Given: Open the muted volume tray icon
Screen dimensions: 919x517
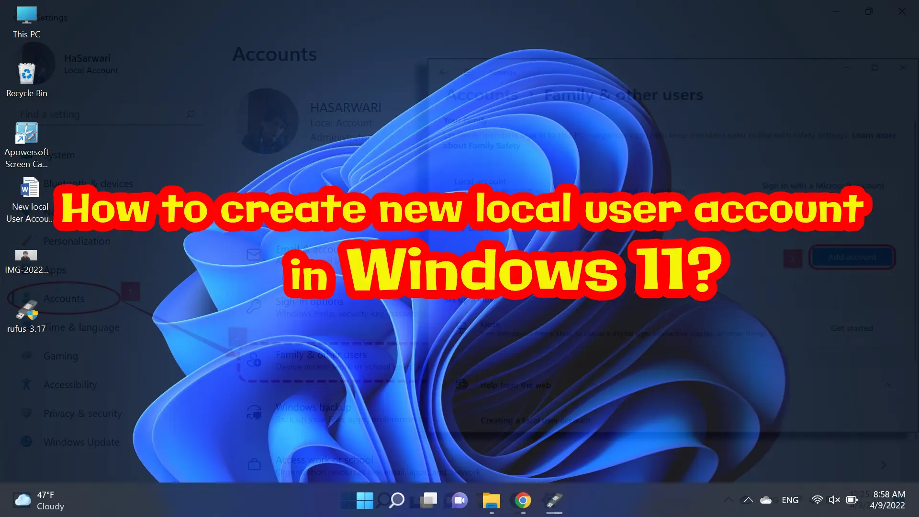Looking at the screenshot, I should click(834, 500).
